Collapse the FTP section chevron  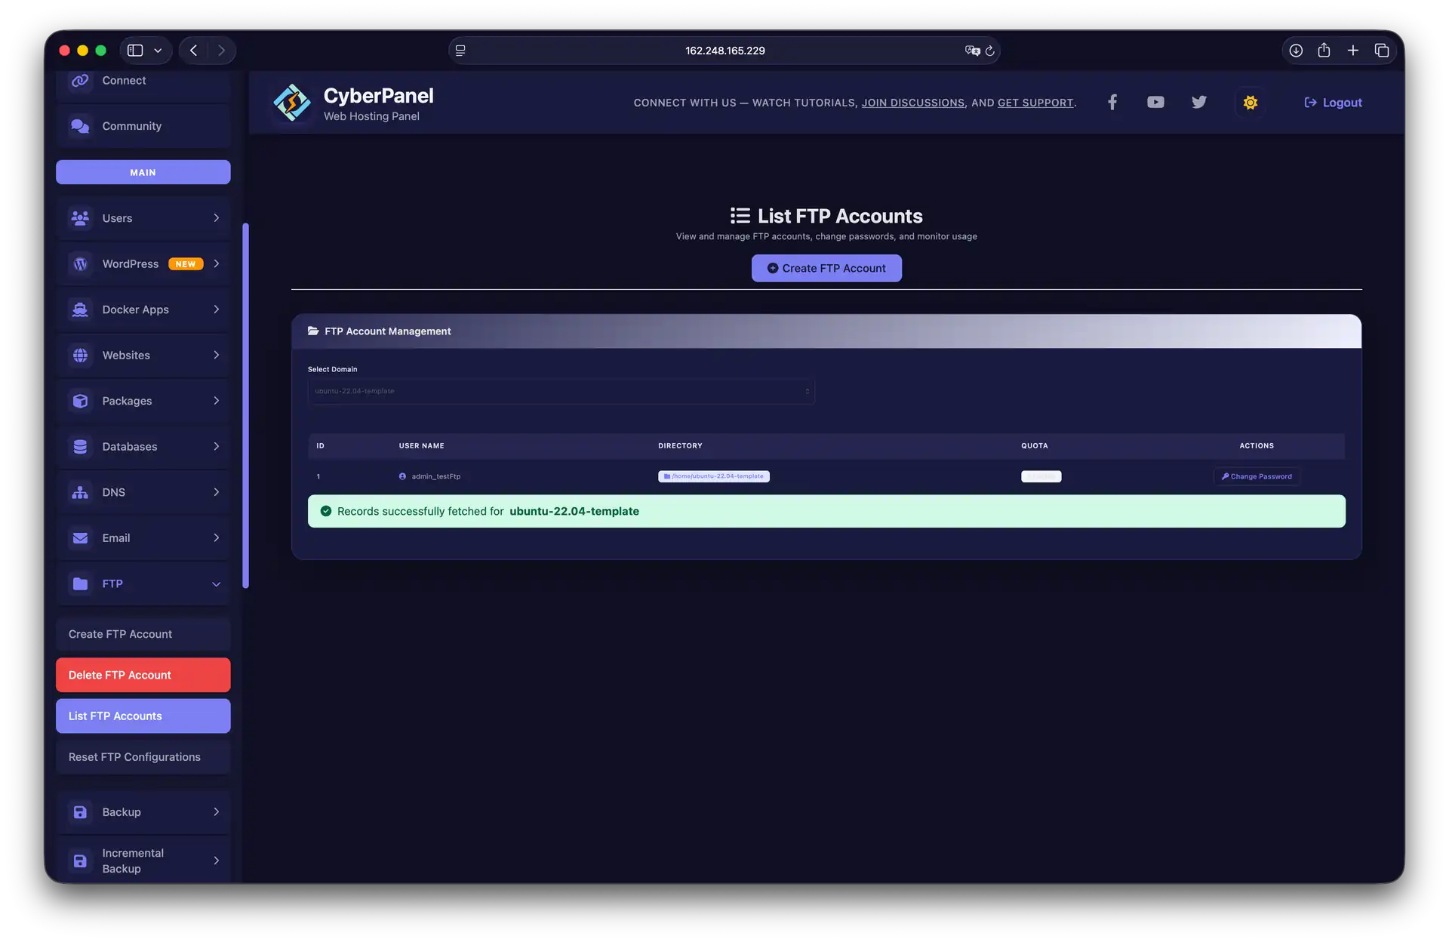coord(217,583)
